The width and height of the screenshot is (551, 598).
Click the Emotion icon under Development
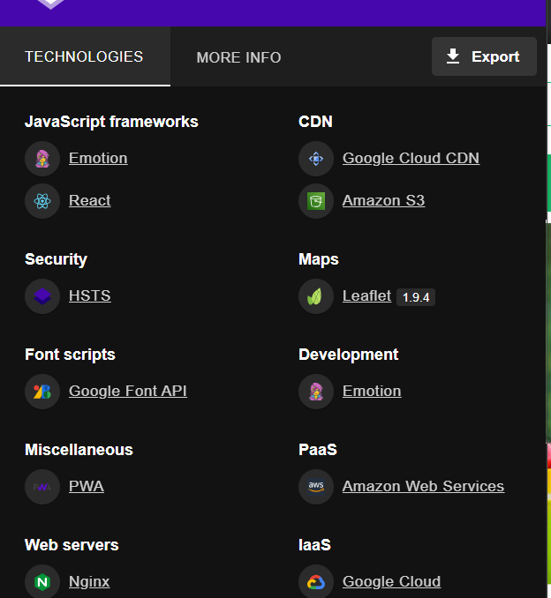pos(316,392)
